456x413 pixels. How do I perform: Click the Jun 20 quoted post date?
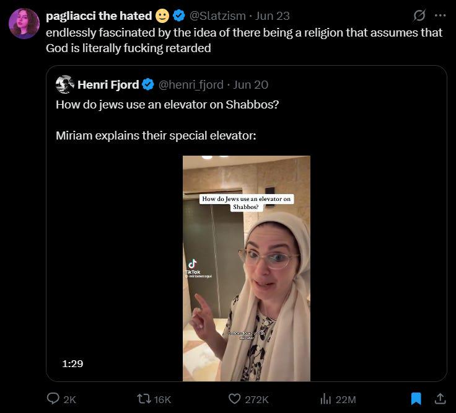click(x=251, y=85)
